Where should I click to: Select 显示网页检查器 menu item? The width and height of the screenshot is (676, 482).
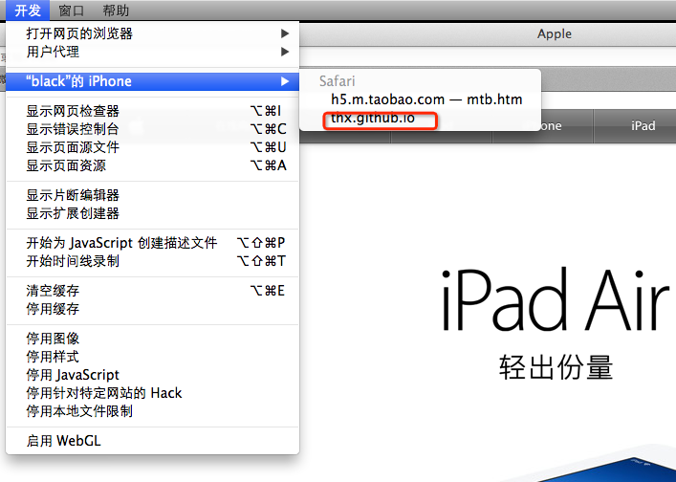(x=152, y=111)
